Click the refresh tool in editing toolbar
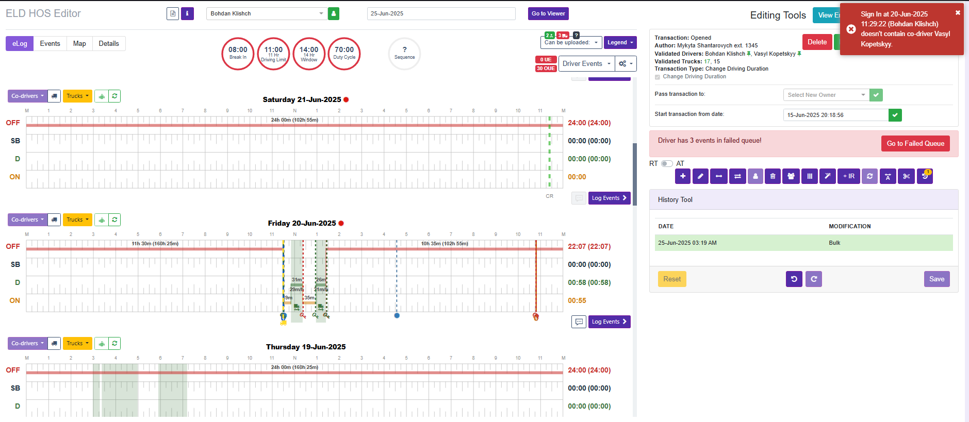The height and width of the screenshot is (422, 969). [869, 176]
